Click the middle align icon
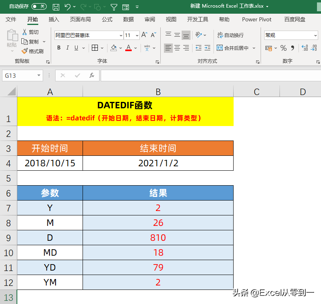The height and width of the screenshot is (304, 321). 177,35
